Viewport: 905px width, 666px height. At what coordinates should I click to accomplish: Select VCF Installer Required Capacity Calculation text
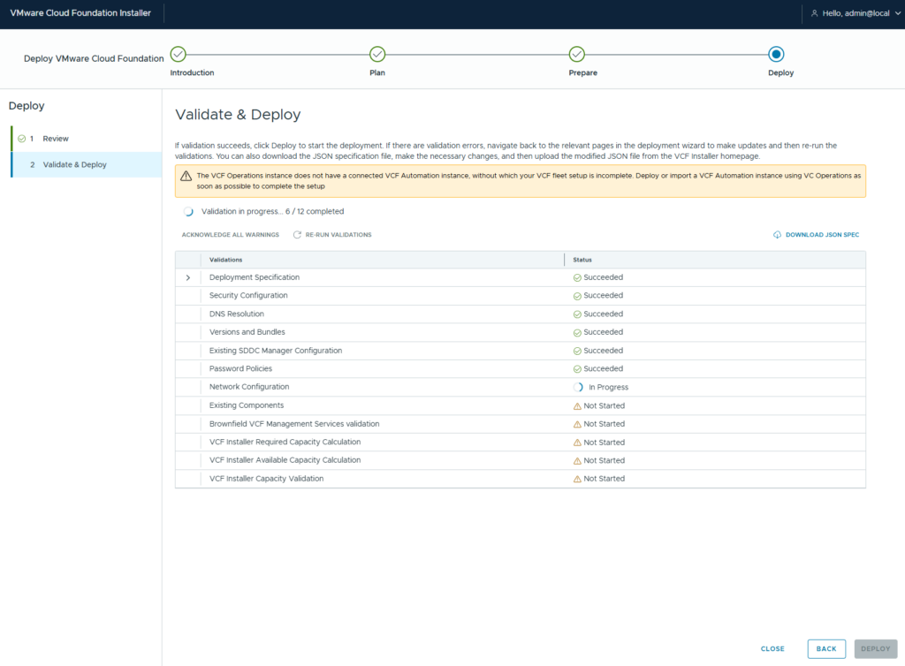pyautogui.click(x=285, y=442)
